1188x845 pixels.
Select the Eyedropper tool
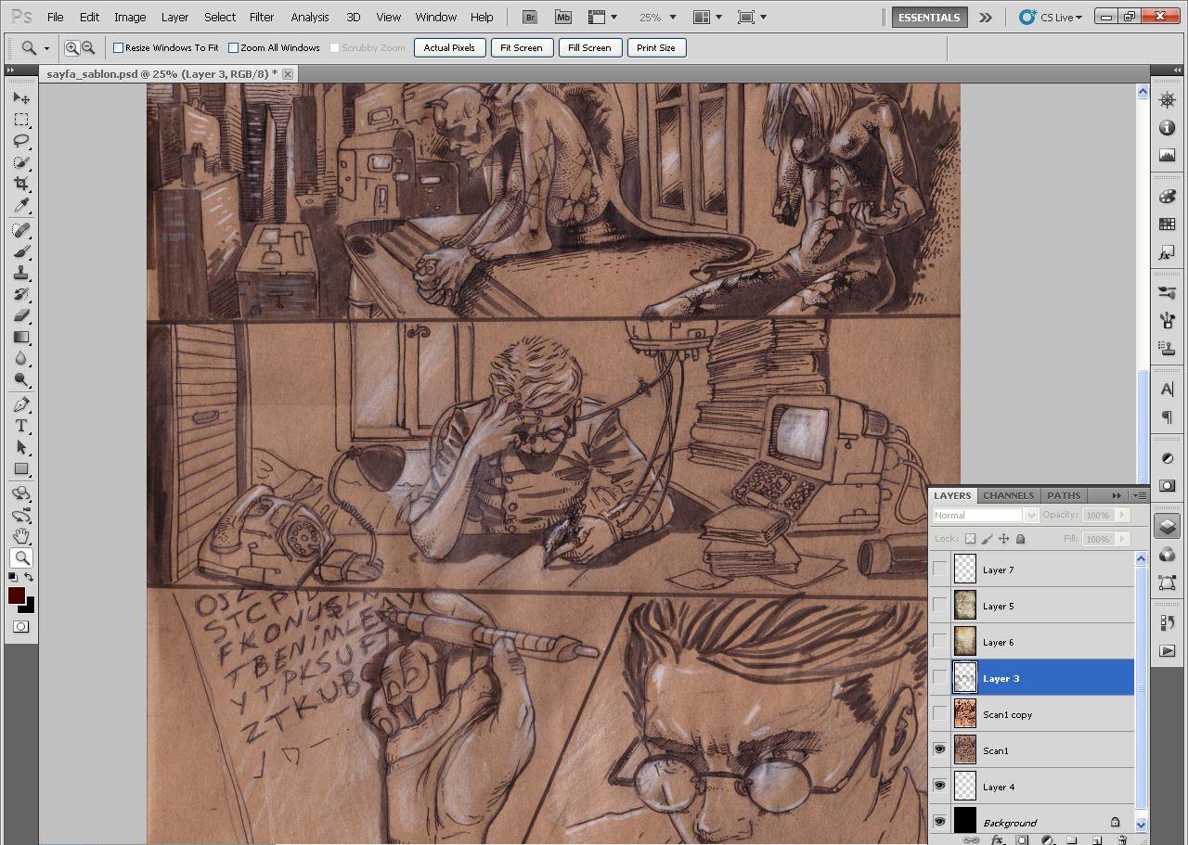[x=21, y=205]
